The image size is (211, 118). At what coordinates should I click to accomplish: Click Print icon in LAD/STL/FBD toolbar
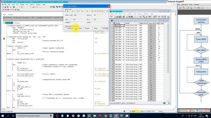(14, 7)
